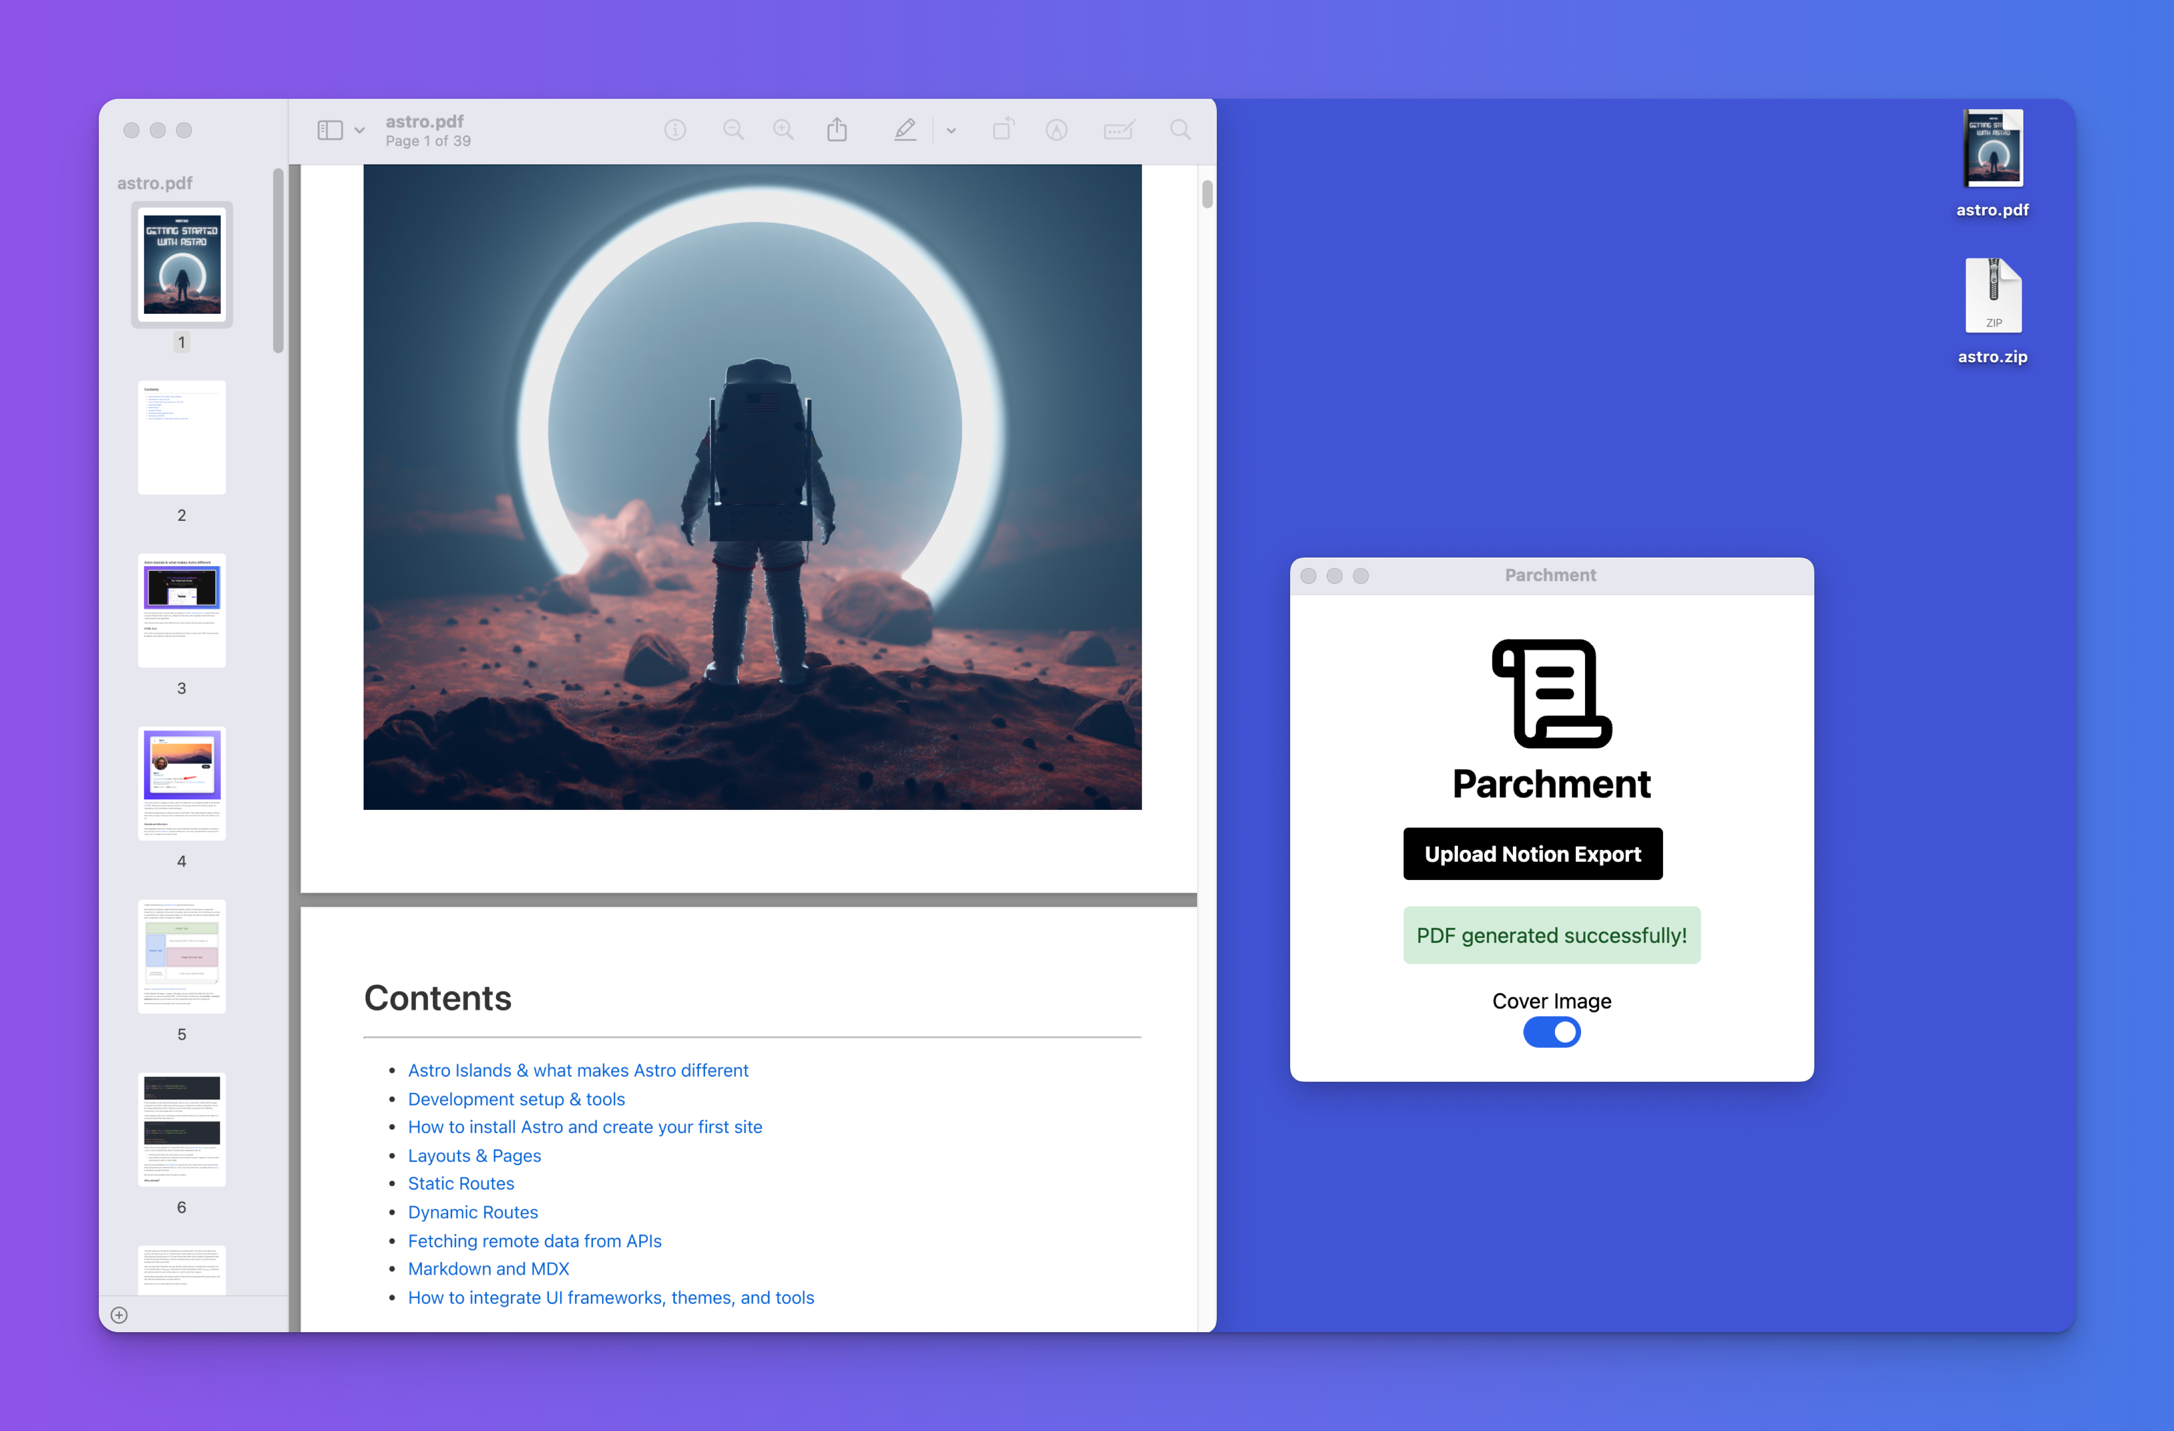The height and width of the screenshot is (1431, 2174).
Task: Click the Upload Notion Export button
Action: click(x=1532, y=853)
